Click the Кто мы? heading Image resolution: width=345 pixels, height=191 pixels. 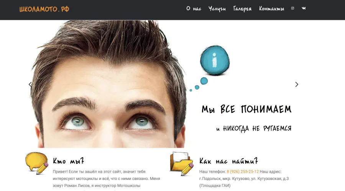pos(69,161)
